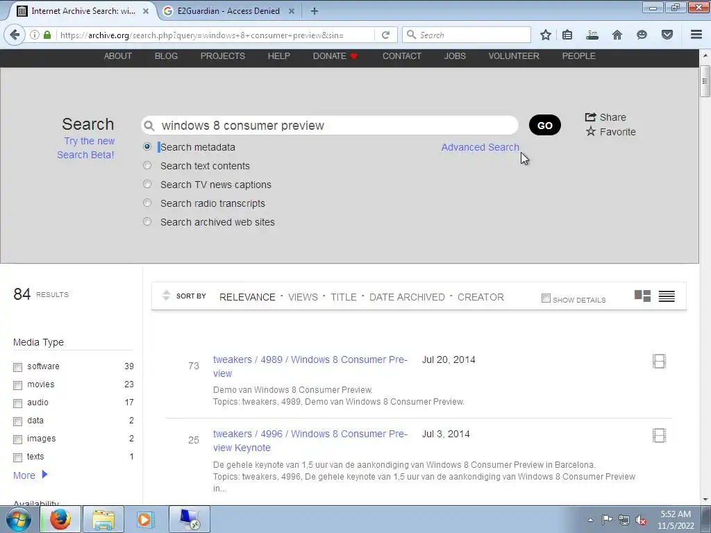Image resolution: width=711 pixels, height=533 pixels.
Task: Sort results by DATE ARCHIVED
Action: pos(407,297)
